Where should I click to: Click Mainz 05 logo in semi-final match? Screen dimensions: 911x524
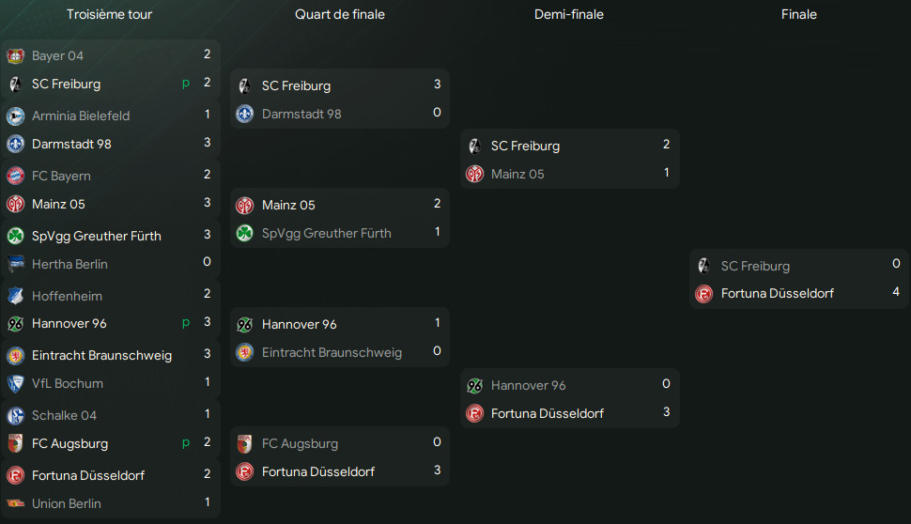[474, 174]
